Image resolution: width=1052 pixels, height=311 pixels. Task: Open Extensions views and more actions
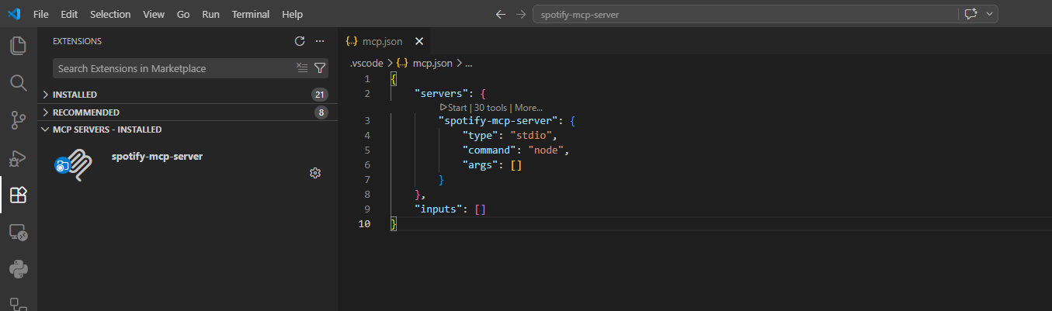[320, 41]
